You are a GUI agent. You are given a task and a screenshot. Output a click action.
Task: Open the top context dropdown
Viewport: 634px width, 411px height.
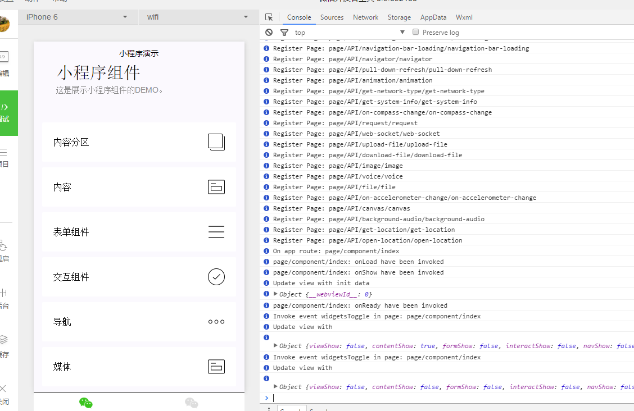350,33
